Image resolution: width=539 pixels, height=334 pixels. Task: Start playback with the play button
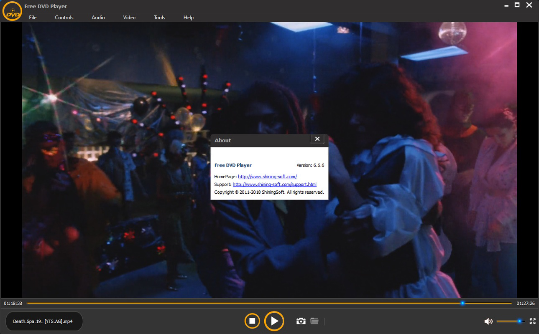point(274,321)
